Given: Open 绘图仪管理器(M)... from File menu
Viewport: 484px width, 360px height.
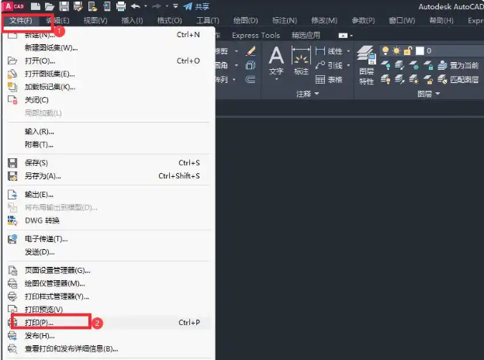Looking at the screenshot, I should click(108, 284).
